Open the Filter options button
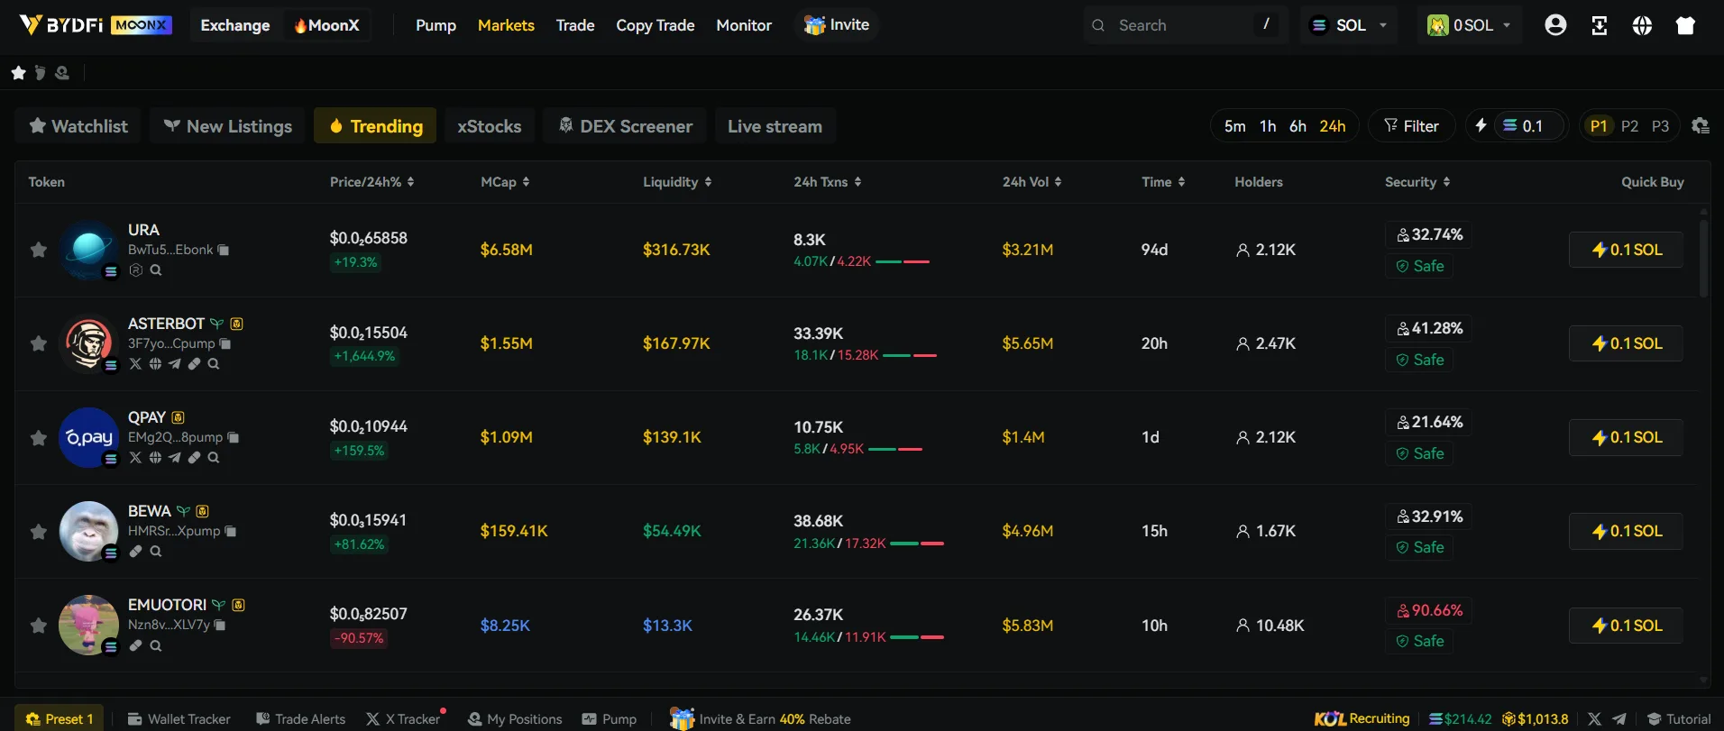 1411,126
